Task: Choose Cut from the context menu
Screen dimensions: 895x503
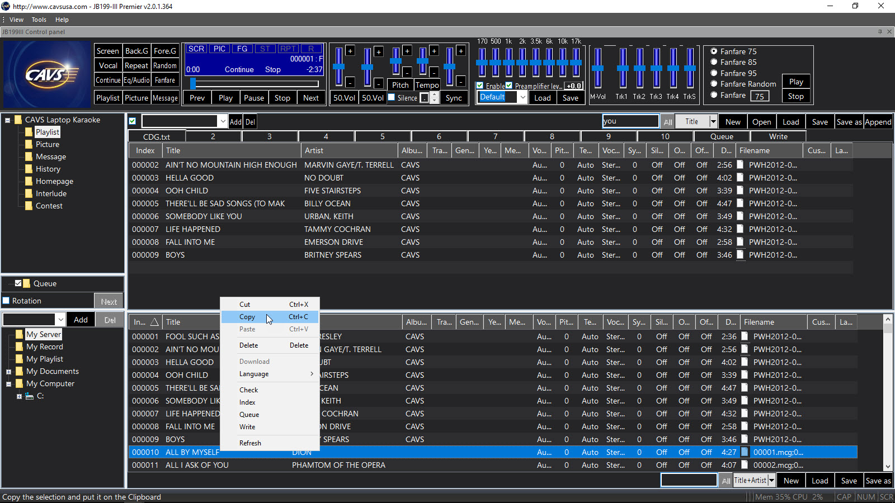Action: pos(270,305)
